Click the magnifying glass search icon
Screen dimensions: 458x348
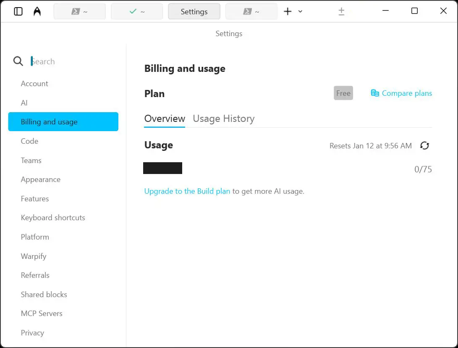[18, 61]
